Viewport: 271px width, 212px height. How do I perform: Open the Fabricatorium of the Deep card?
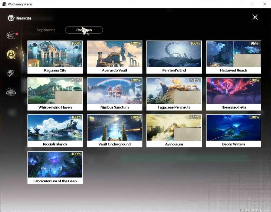pyautogui.click(x=55, y=168)
